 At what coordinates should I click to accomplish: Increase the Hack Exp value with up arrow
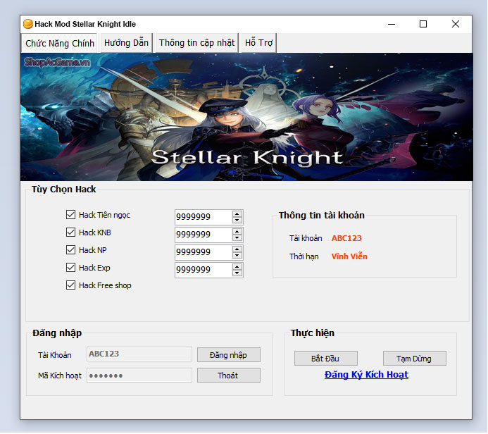tap(237, 267)
